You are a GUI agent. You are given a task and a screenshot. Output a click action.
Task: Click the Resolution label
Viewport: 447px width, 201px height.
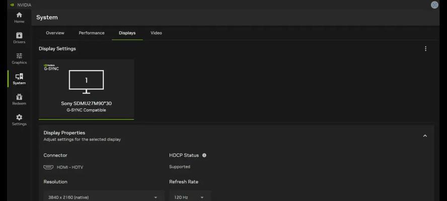point(55,181)
